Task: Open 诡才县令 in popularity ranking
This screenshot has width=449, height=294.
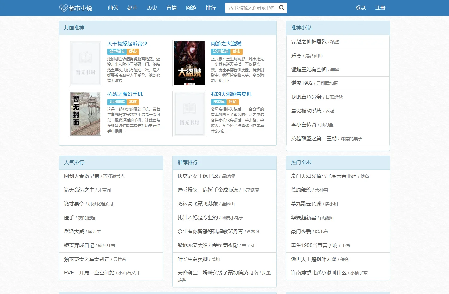Action: click(74, 204)
